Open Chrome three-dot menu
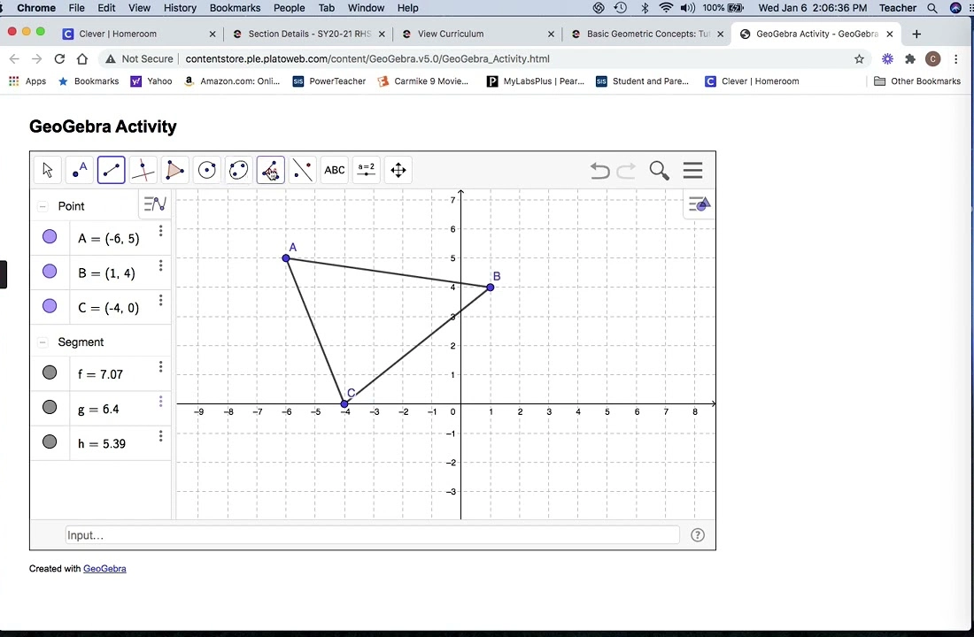This screenshot has height=637, width=974. click(x=955, y=59)
